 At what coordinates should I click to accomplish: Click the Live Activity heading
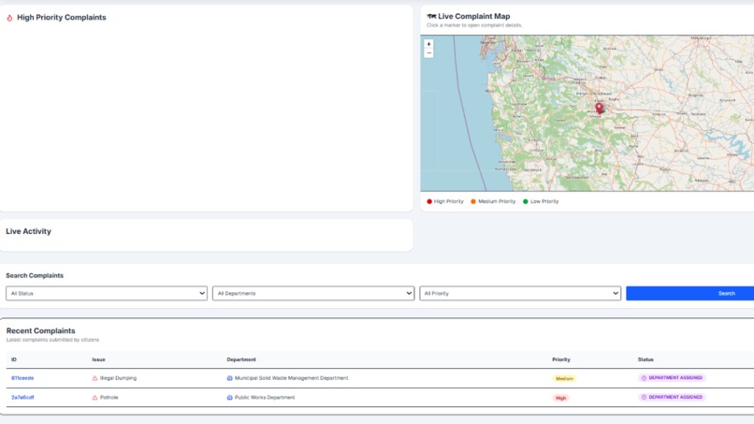28,231
